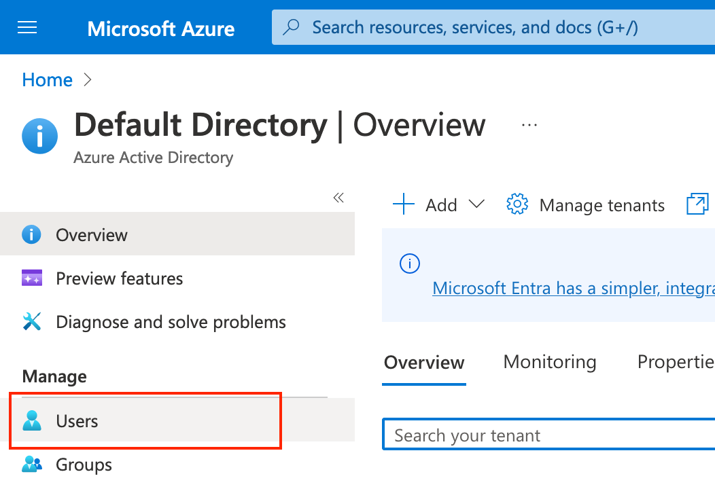Click the Add plus icon
The width and height of the screenshot is (715, 489).
pos(404,204)
